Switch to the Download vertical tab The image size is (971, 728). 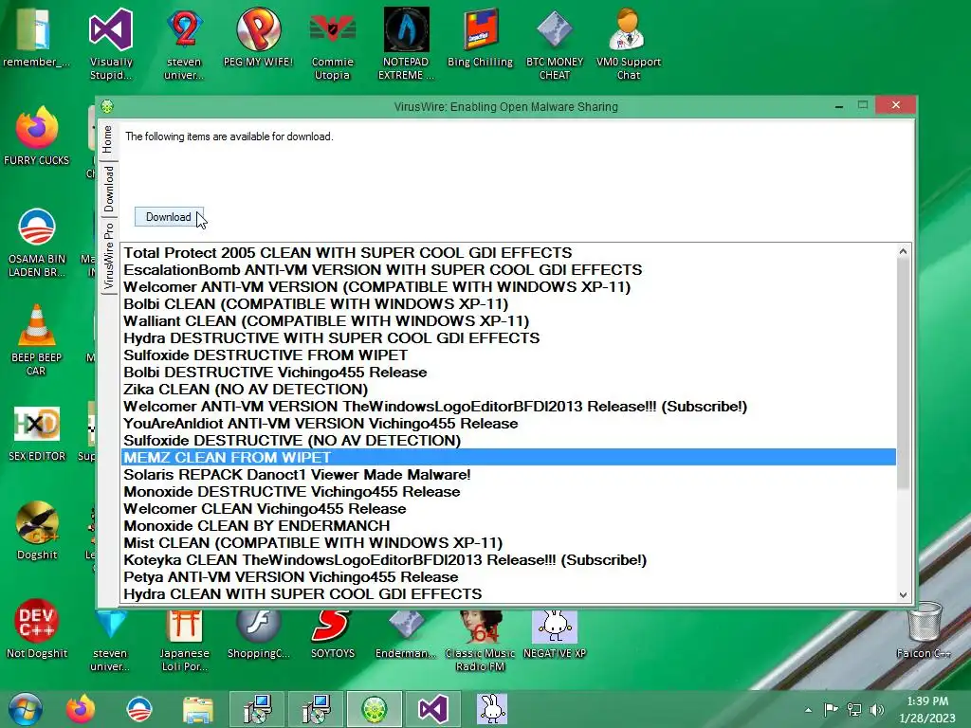pyautogui.click(x=109, y=189)
